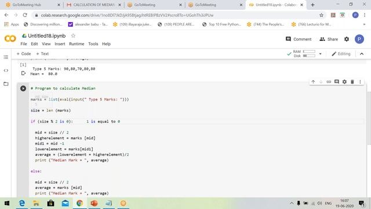
Task: Click the 'size = len (marks)' code line
Action: tap(50, 110)
